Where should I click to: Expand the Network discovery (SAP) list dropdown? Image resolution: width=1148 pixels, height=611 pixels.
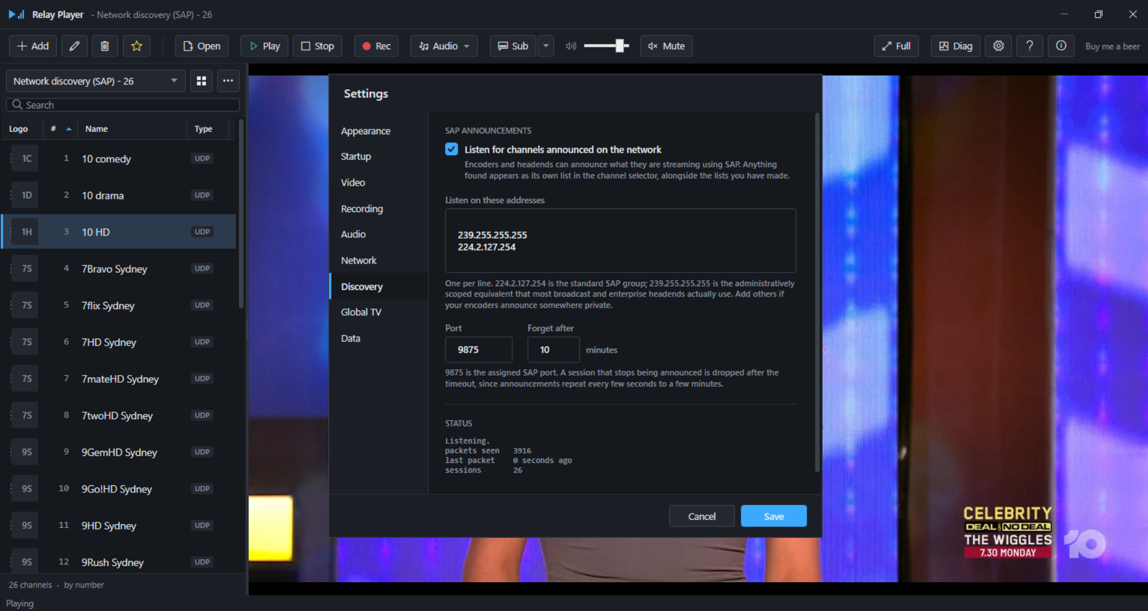tap(96, 81)
